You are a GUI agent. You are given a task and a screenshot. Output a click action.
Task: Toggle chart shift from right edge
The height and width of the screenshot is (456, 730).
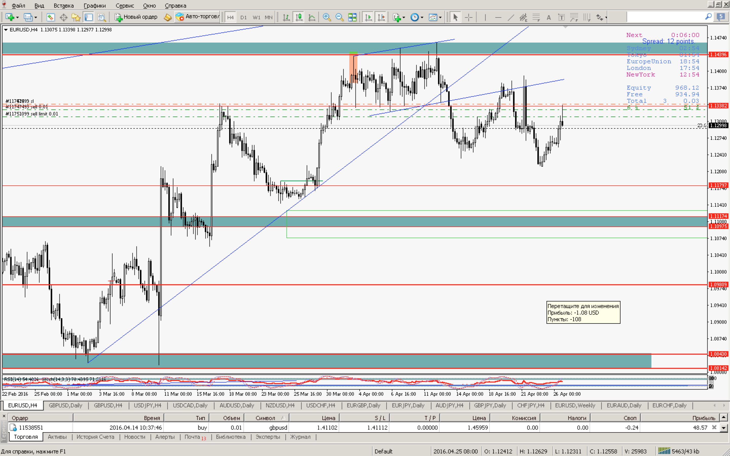point(381,17)
